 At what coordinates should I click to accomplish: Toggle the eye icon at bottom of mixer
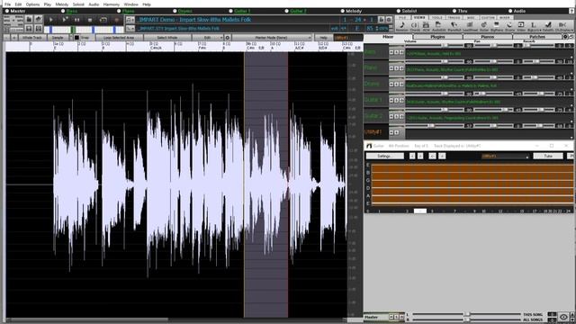coord(564,317)
